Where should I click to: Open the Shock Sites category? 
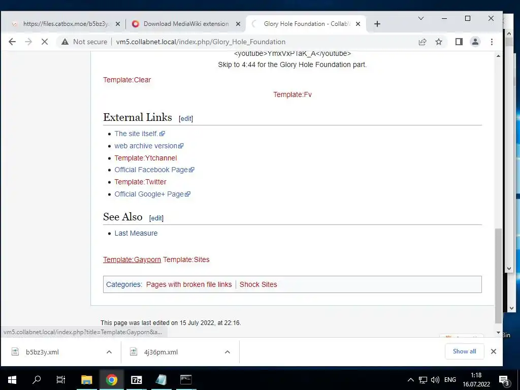pyautogui.click(x=258, y=284)
